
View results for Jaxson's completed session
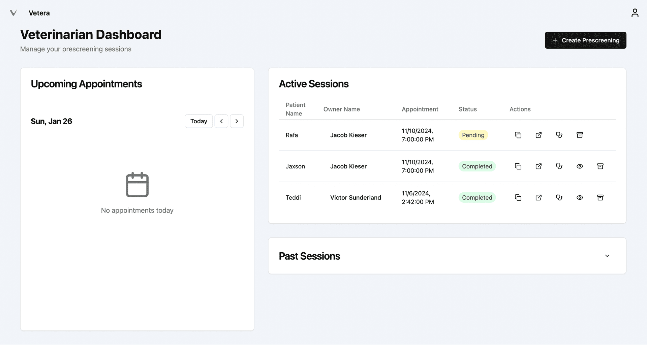pyautogui.click(x=580, y=166)
